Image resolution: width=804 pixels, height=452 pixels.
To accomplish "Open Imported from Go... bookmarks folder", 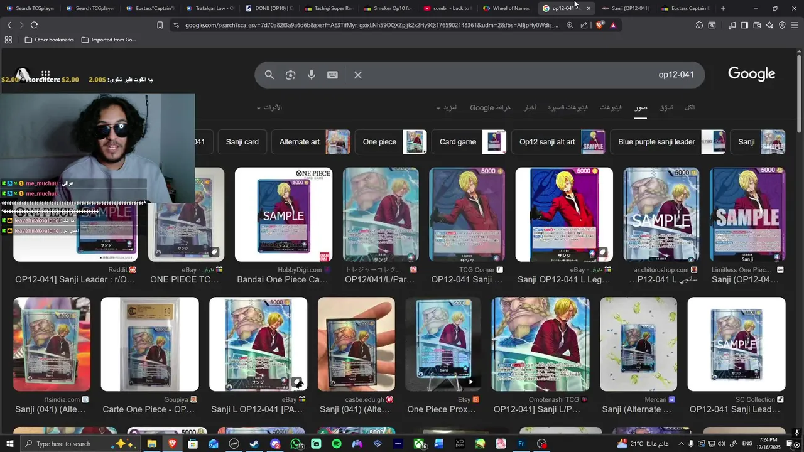I will (108, 40).
